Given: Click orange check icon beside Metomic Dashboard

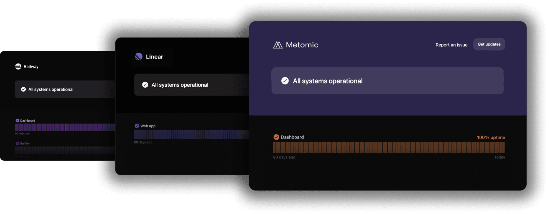Looking at the screenshot, I should [x=276, y=137].
